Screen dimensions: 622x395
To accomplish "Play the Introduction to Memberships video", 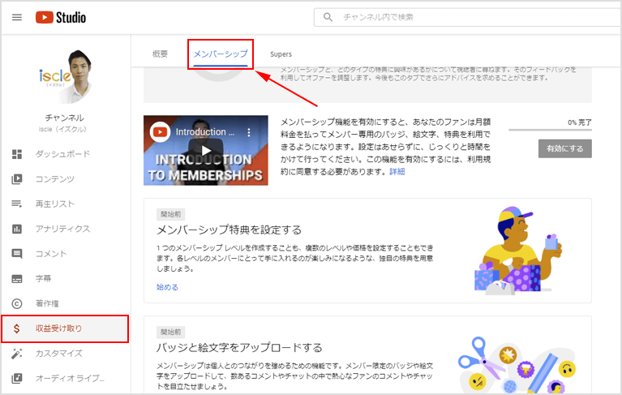I will pos(206,151).
